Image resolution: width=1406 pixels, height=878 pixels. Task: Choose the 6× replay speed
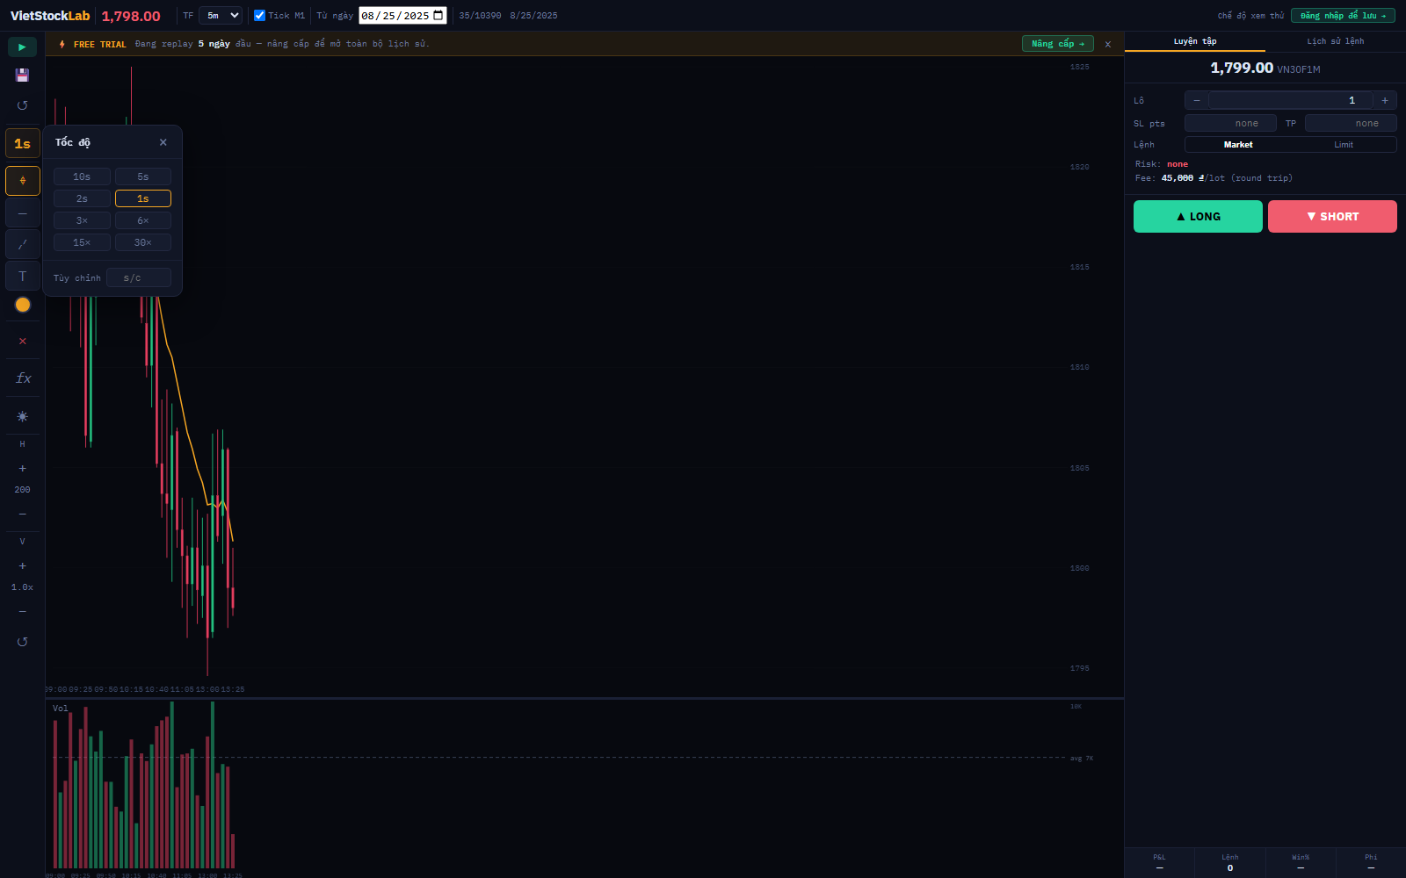click(x=143, y=220)
